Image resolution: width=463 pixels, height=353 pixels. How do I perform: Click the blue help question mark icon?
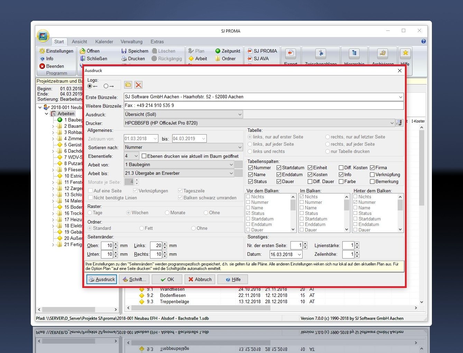tap(423, 41)
